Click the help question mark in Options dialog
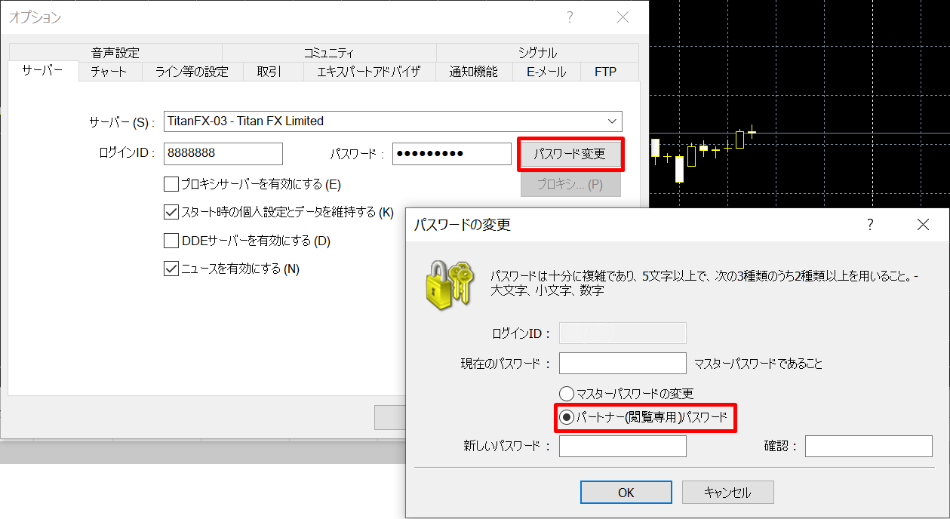Viewport: 950px width, 519px height. (570, 17)
